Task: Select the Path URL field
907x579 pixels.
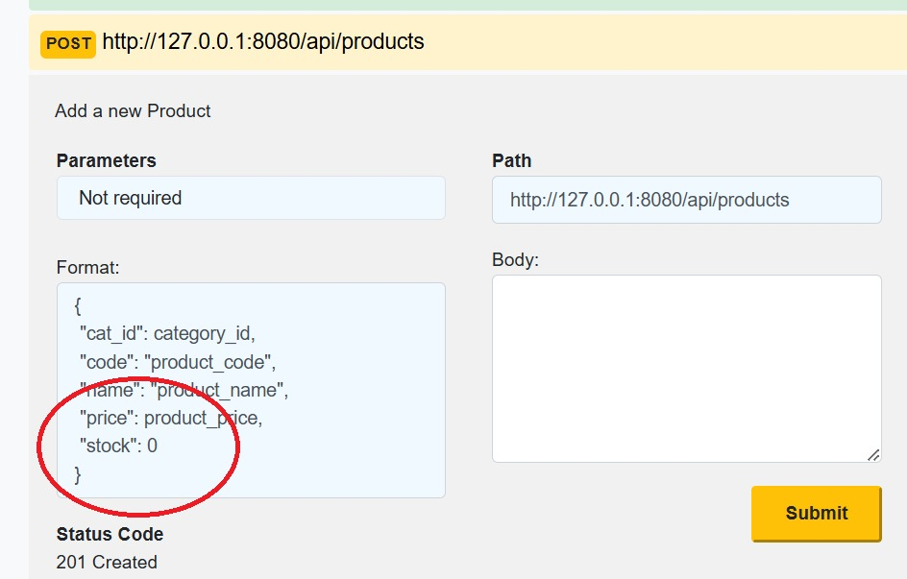Action: tap(685, 199)
